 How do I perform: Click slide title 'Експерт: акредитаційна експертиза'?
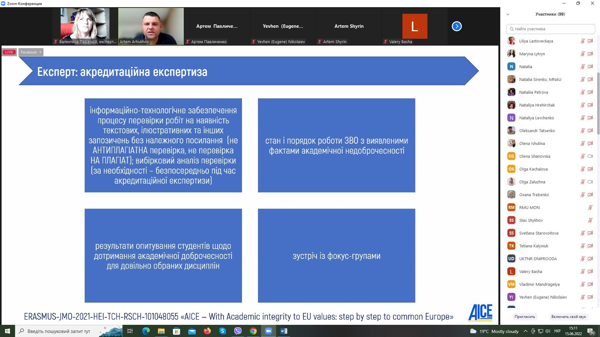tap(122, 72)
